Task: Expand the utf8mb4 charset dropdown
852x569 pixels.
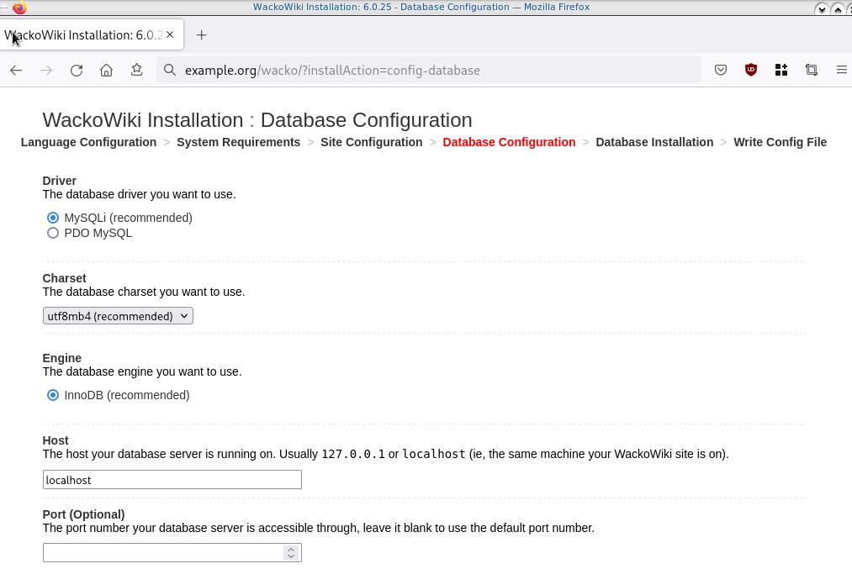Action: click(118, 316)
